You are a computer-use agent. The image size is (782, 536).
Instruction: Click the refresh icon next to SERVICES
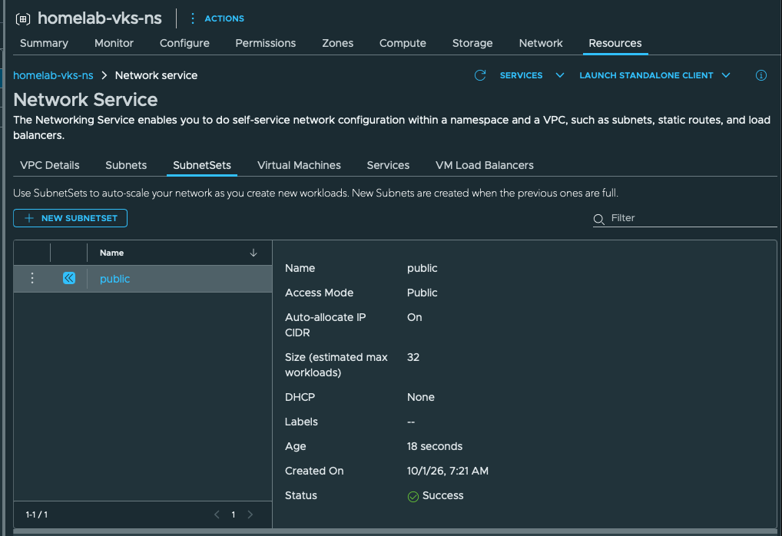(x=480, y=75)
